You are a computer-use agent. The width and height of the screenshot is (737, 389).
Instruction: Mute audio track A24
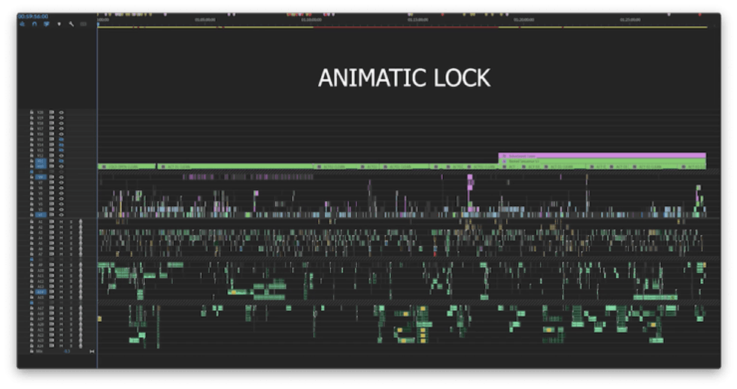tap(61, 346)
